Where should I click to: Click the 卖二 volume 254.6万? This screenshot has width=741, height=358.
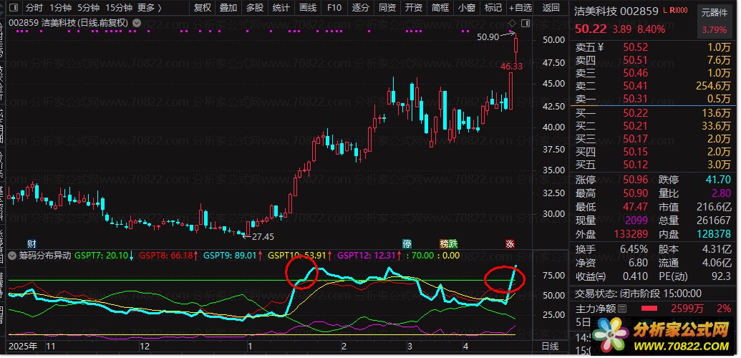(x=713, y=86)
